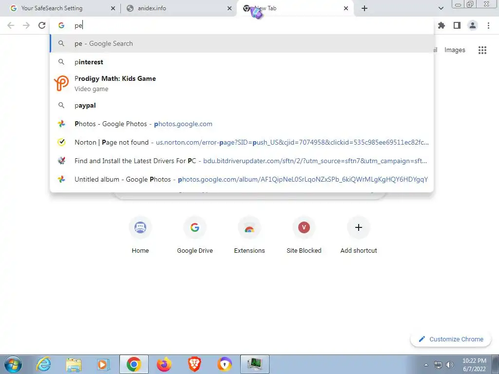This screenshot has height=374, width=499.
Task: Toggle the side panel icon
Action: pyautogui.click(x=457, y=25)
